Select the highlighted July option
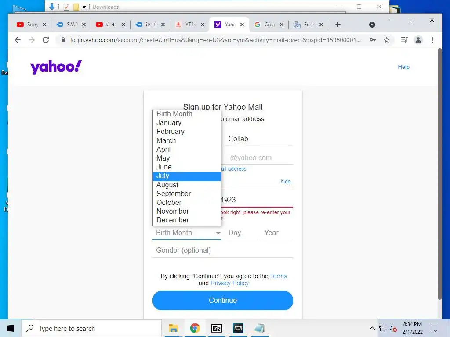Viewport: 450px width, 337px height. [x=187, y=176]
